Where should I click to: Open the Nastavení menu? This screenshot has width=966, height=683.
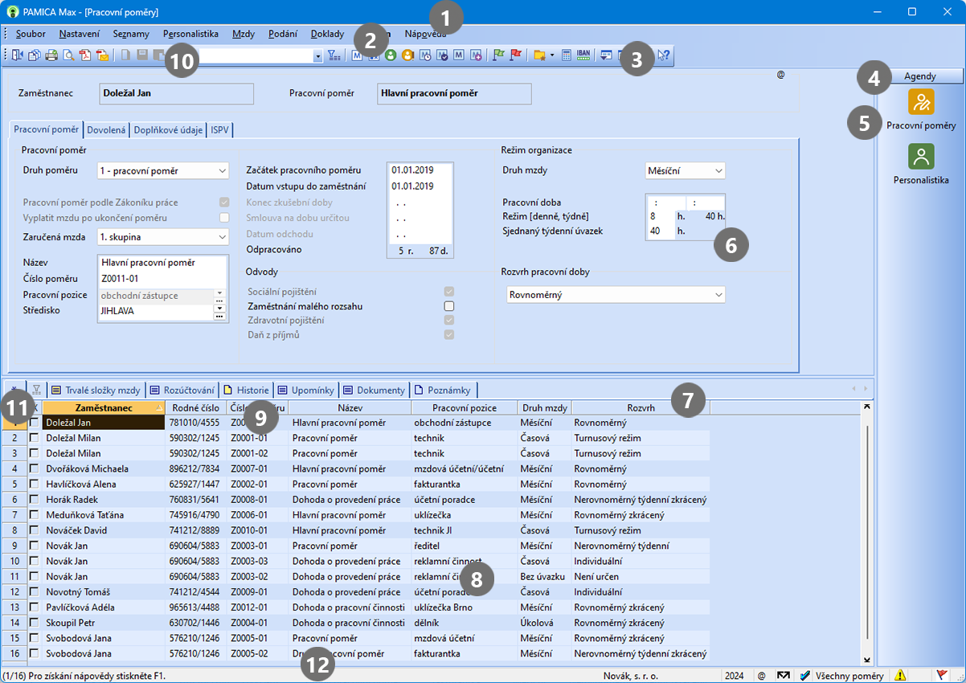tap(80, 34)
